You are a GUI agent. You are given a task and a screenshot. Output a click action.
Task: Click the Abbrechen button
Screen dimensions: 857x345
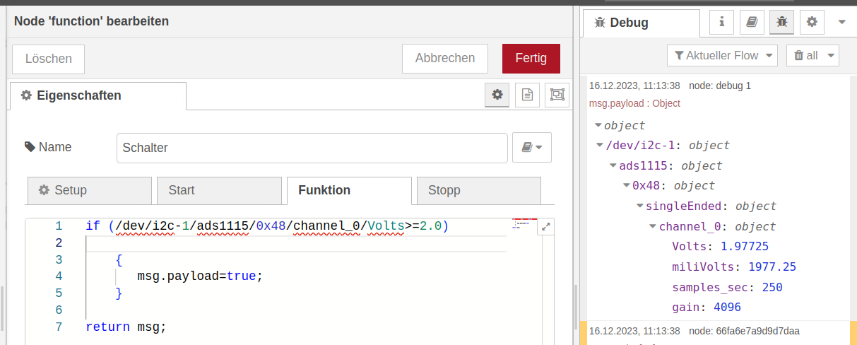[x=445, y=59]
